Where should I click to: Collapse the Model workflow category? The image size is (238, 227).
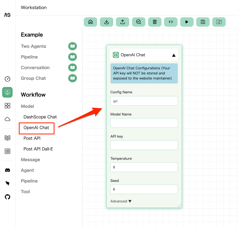pos(28,106)
